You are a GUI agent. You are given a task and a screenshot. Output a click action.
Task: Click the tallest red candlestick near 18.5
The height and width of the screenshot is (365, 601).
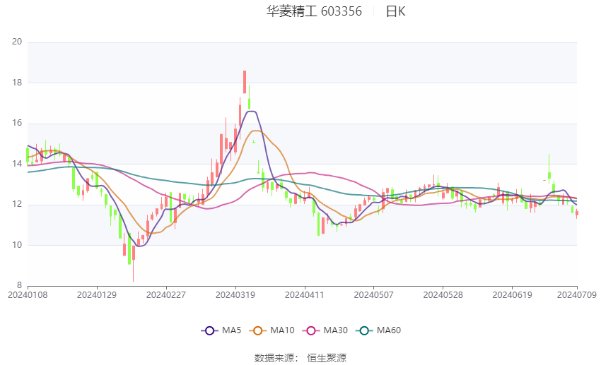pos(245,81)
